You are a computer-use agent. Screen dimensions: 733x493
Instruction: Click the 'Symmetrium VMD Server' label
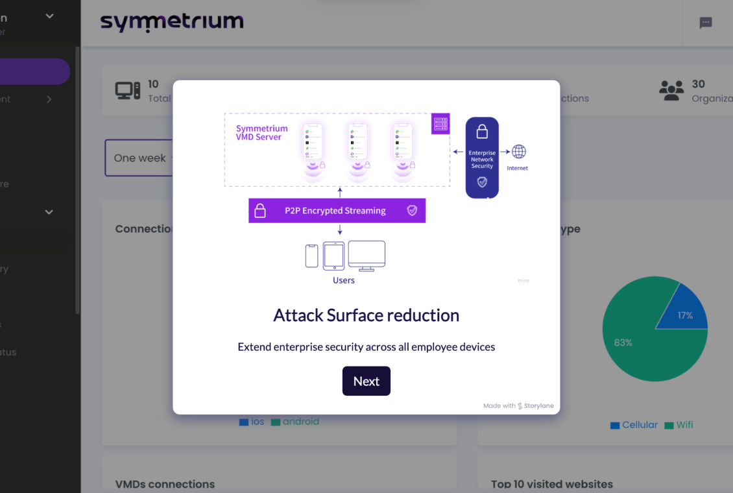click(x=261, y=133)
